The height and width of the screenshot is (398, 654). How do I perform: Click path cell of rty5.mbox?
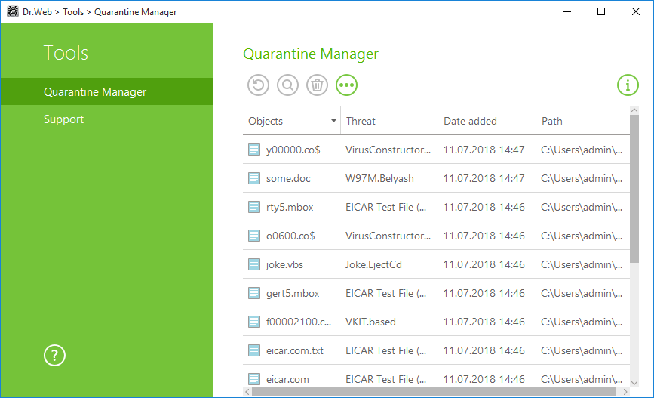pyautogui.click(x=582, y=207)
